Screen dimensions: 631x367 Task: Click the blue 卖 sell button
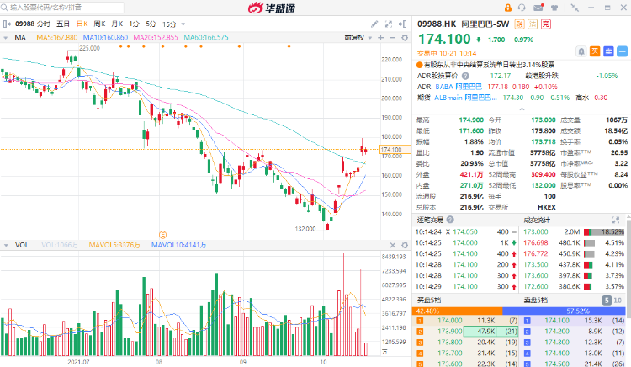tap(608, 51)
